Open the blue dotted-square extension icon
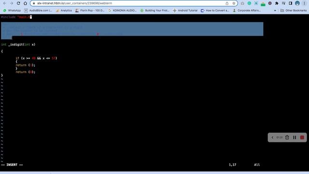 tap(256, 3)
